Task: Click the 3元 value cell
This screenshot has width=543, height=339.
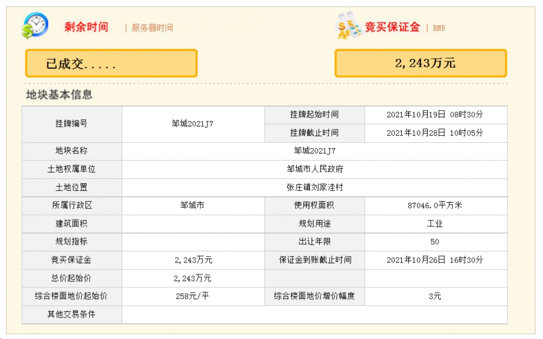Action: (435, 297)
